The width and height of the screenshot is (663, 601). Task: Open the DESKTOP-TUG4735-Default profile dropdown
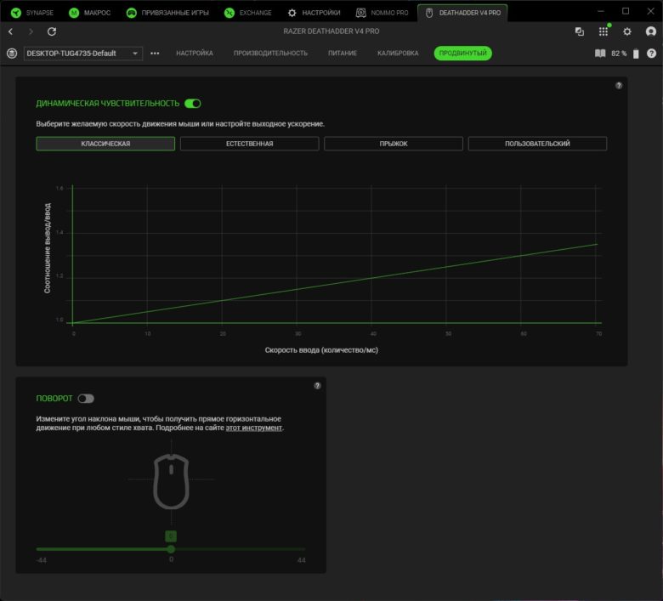(x=83, y=54)
